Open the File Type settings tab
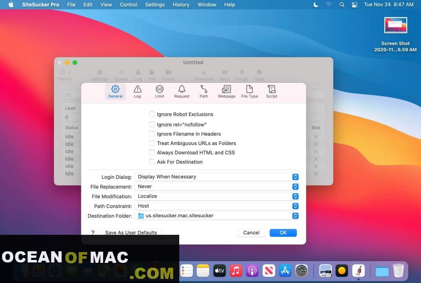The height and width of the screenshot is (283, 421). [250, 92]
